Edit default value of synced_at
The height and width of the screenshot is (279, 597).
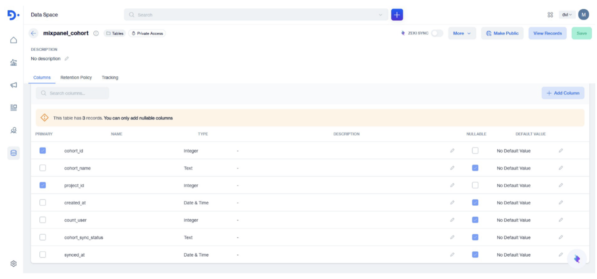(x=561, y=255)
